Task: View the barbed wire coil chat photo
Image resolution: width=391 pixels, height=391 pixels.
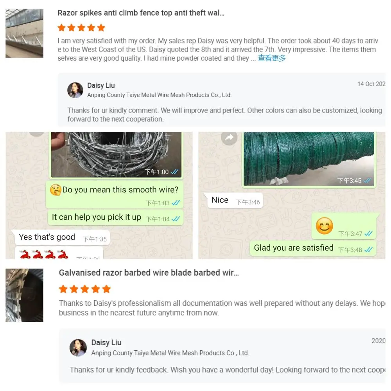Action: tap(116, 154)
